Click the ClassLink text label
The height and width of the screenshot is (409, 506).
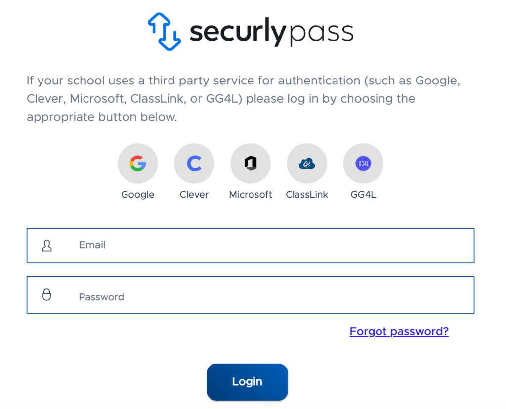tap(307, 195)
